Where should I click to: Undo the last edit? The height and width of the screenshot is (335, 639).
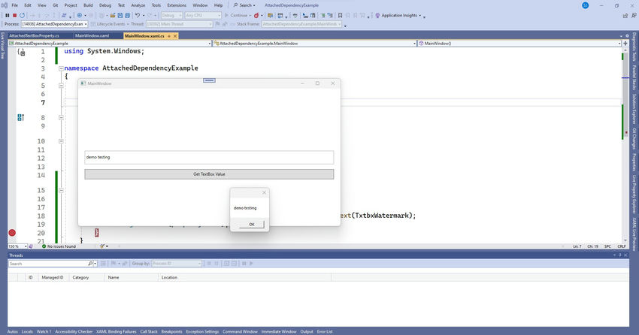[x=138, y=16]
